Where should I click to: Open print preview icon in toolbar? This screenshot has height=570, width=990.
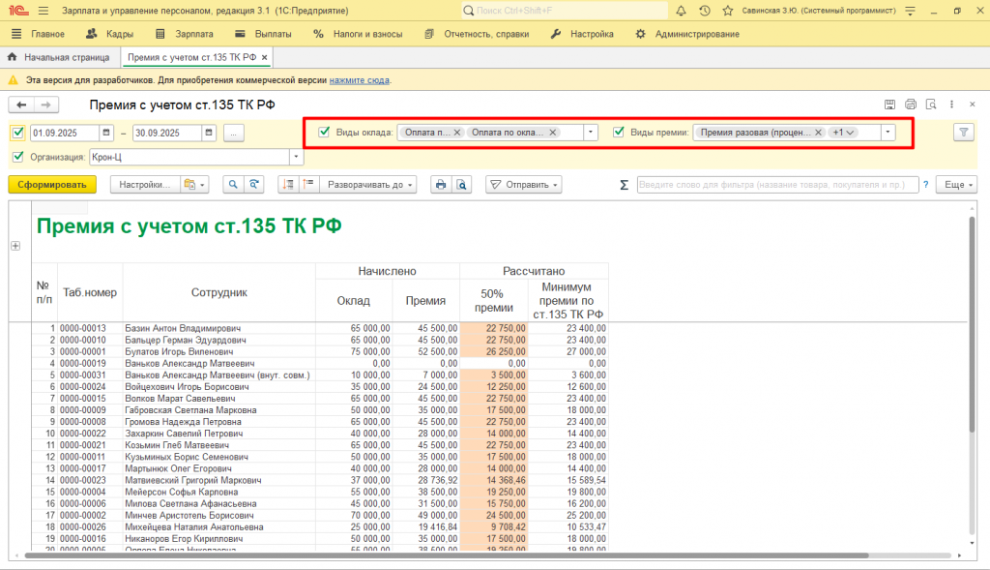click(x=461, y=184)
